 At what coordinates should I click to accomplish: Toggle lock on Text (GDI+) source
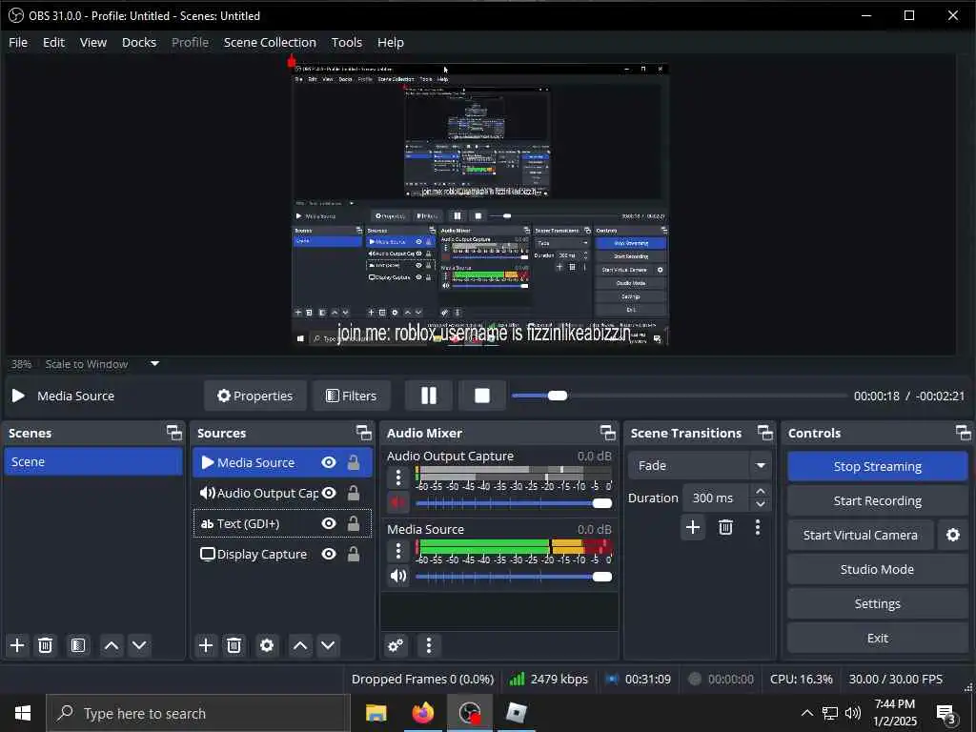pos(354,523)
